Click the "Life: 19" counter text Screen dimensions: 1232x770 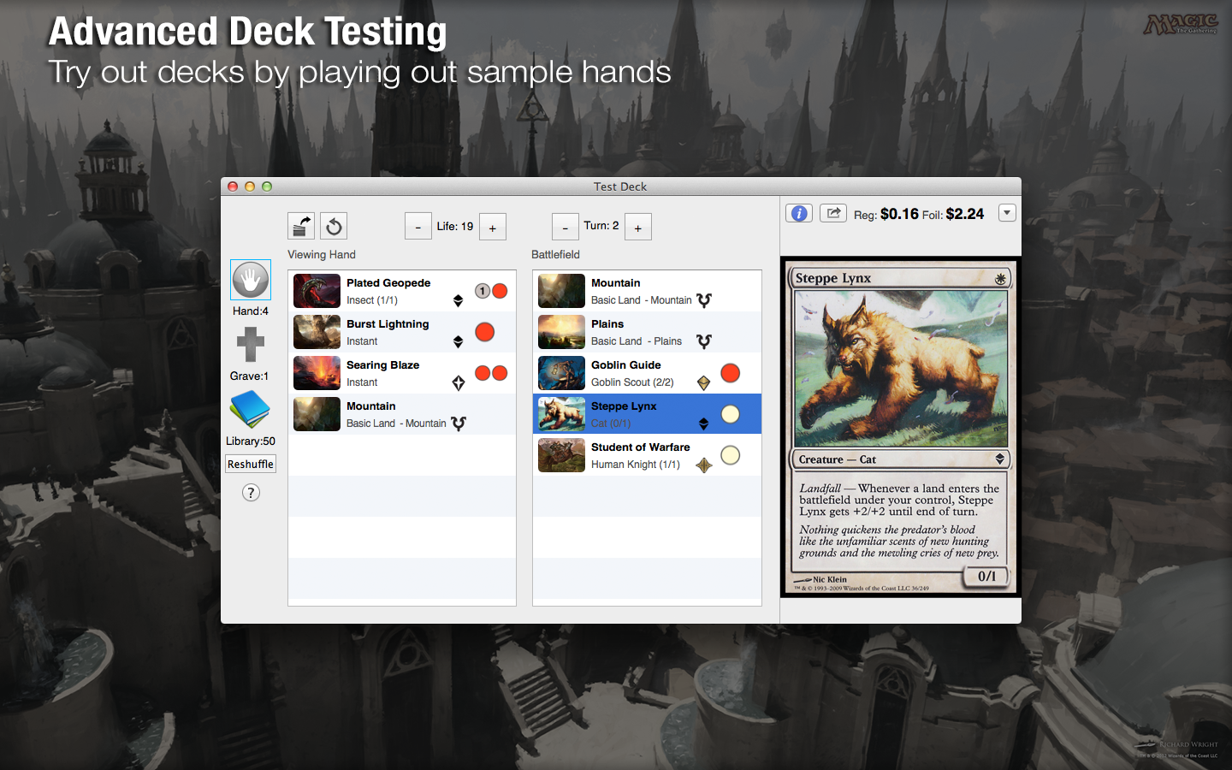click(455, 227)
